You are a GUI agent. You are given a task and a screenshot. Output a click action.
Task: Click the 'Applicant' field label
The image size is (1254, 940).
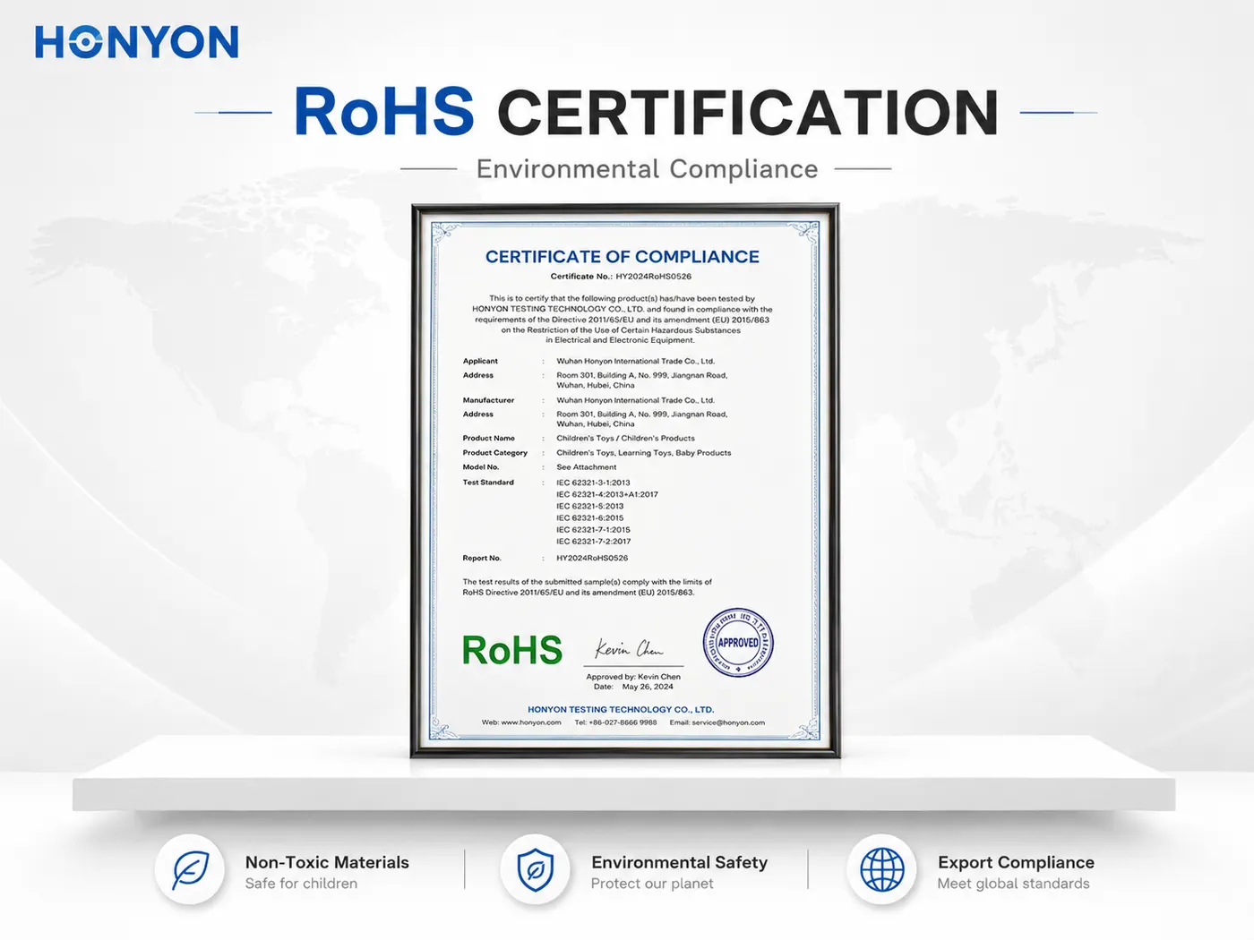[480, 362]
